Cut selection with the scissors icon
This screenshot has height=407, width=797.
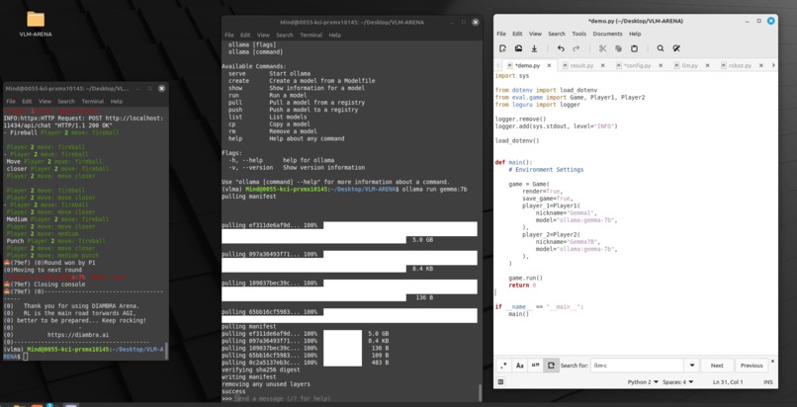point(603,48)
